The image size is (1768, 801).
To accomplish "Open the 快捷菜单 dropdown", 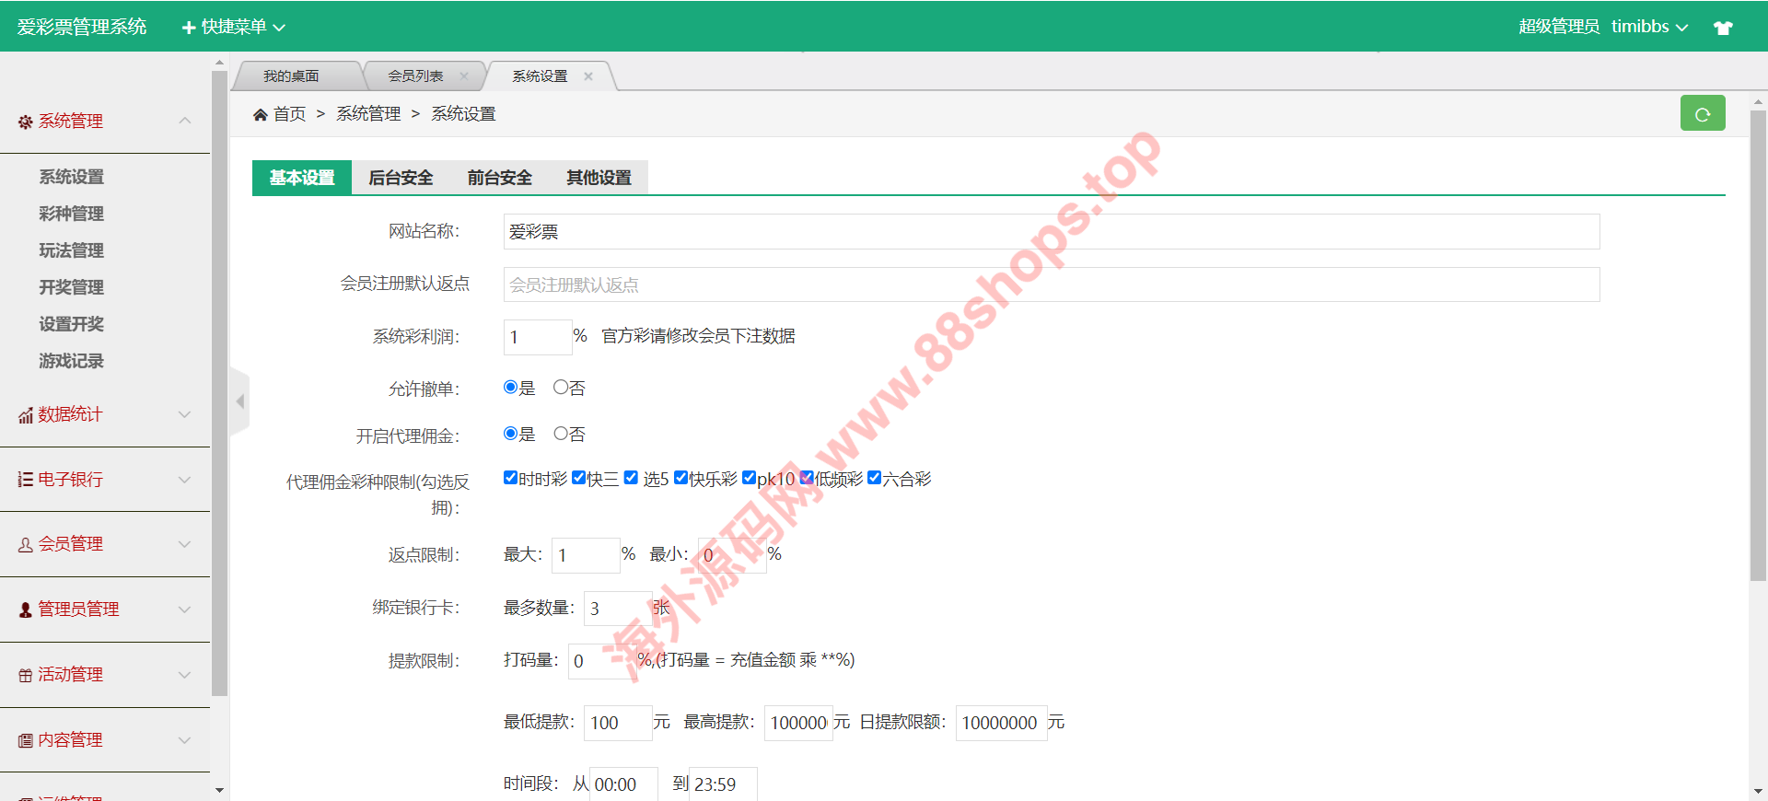I will (234, 28).
